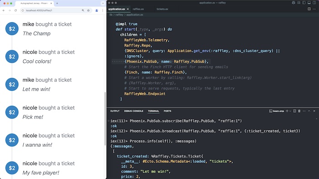Click the $2 badge beside Let me win!

[x=12, y=85]
